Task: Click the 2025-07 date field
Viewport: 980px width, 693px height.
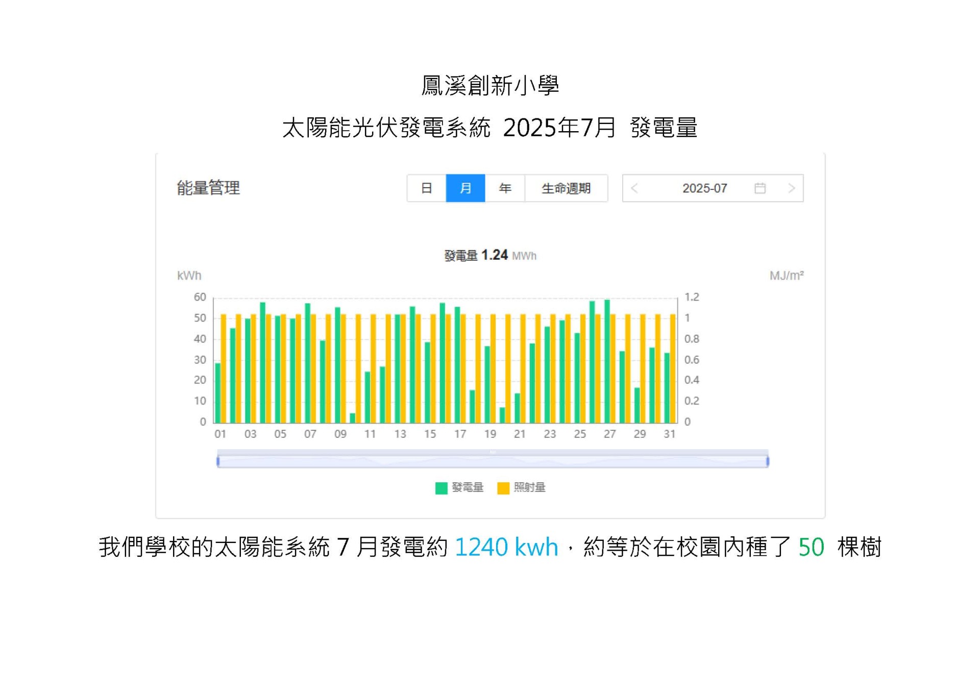Action: coord(713,188)
